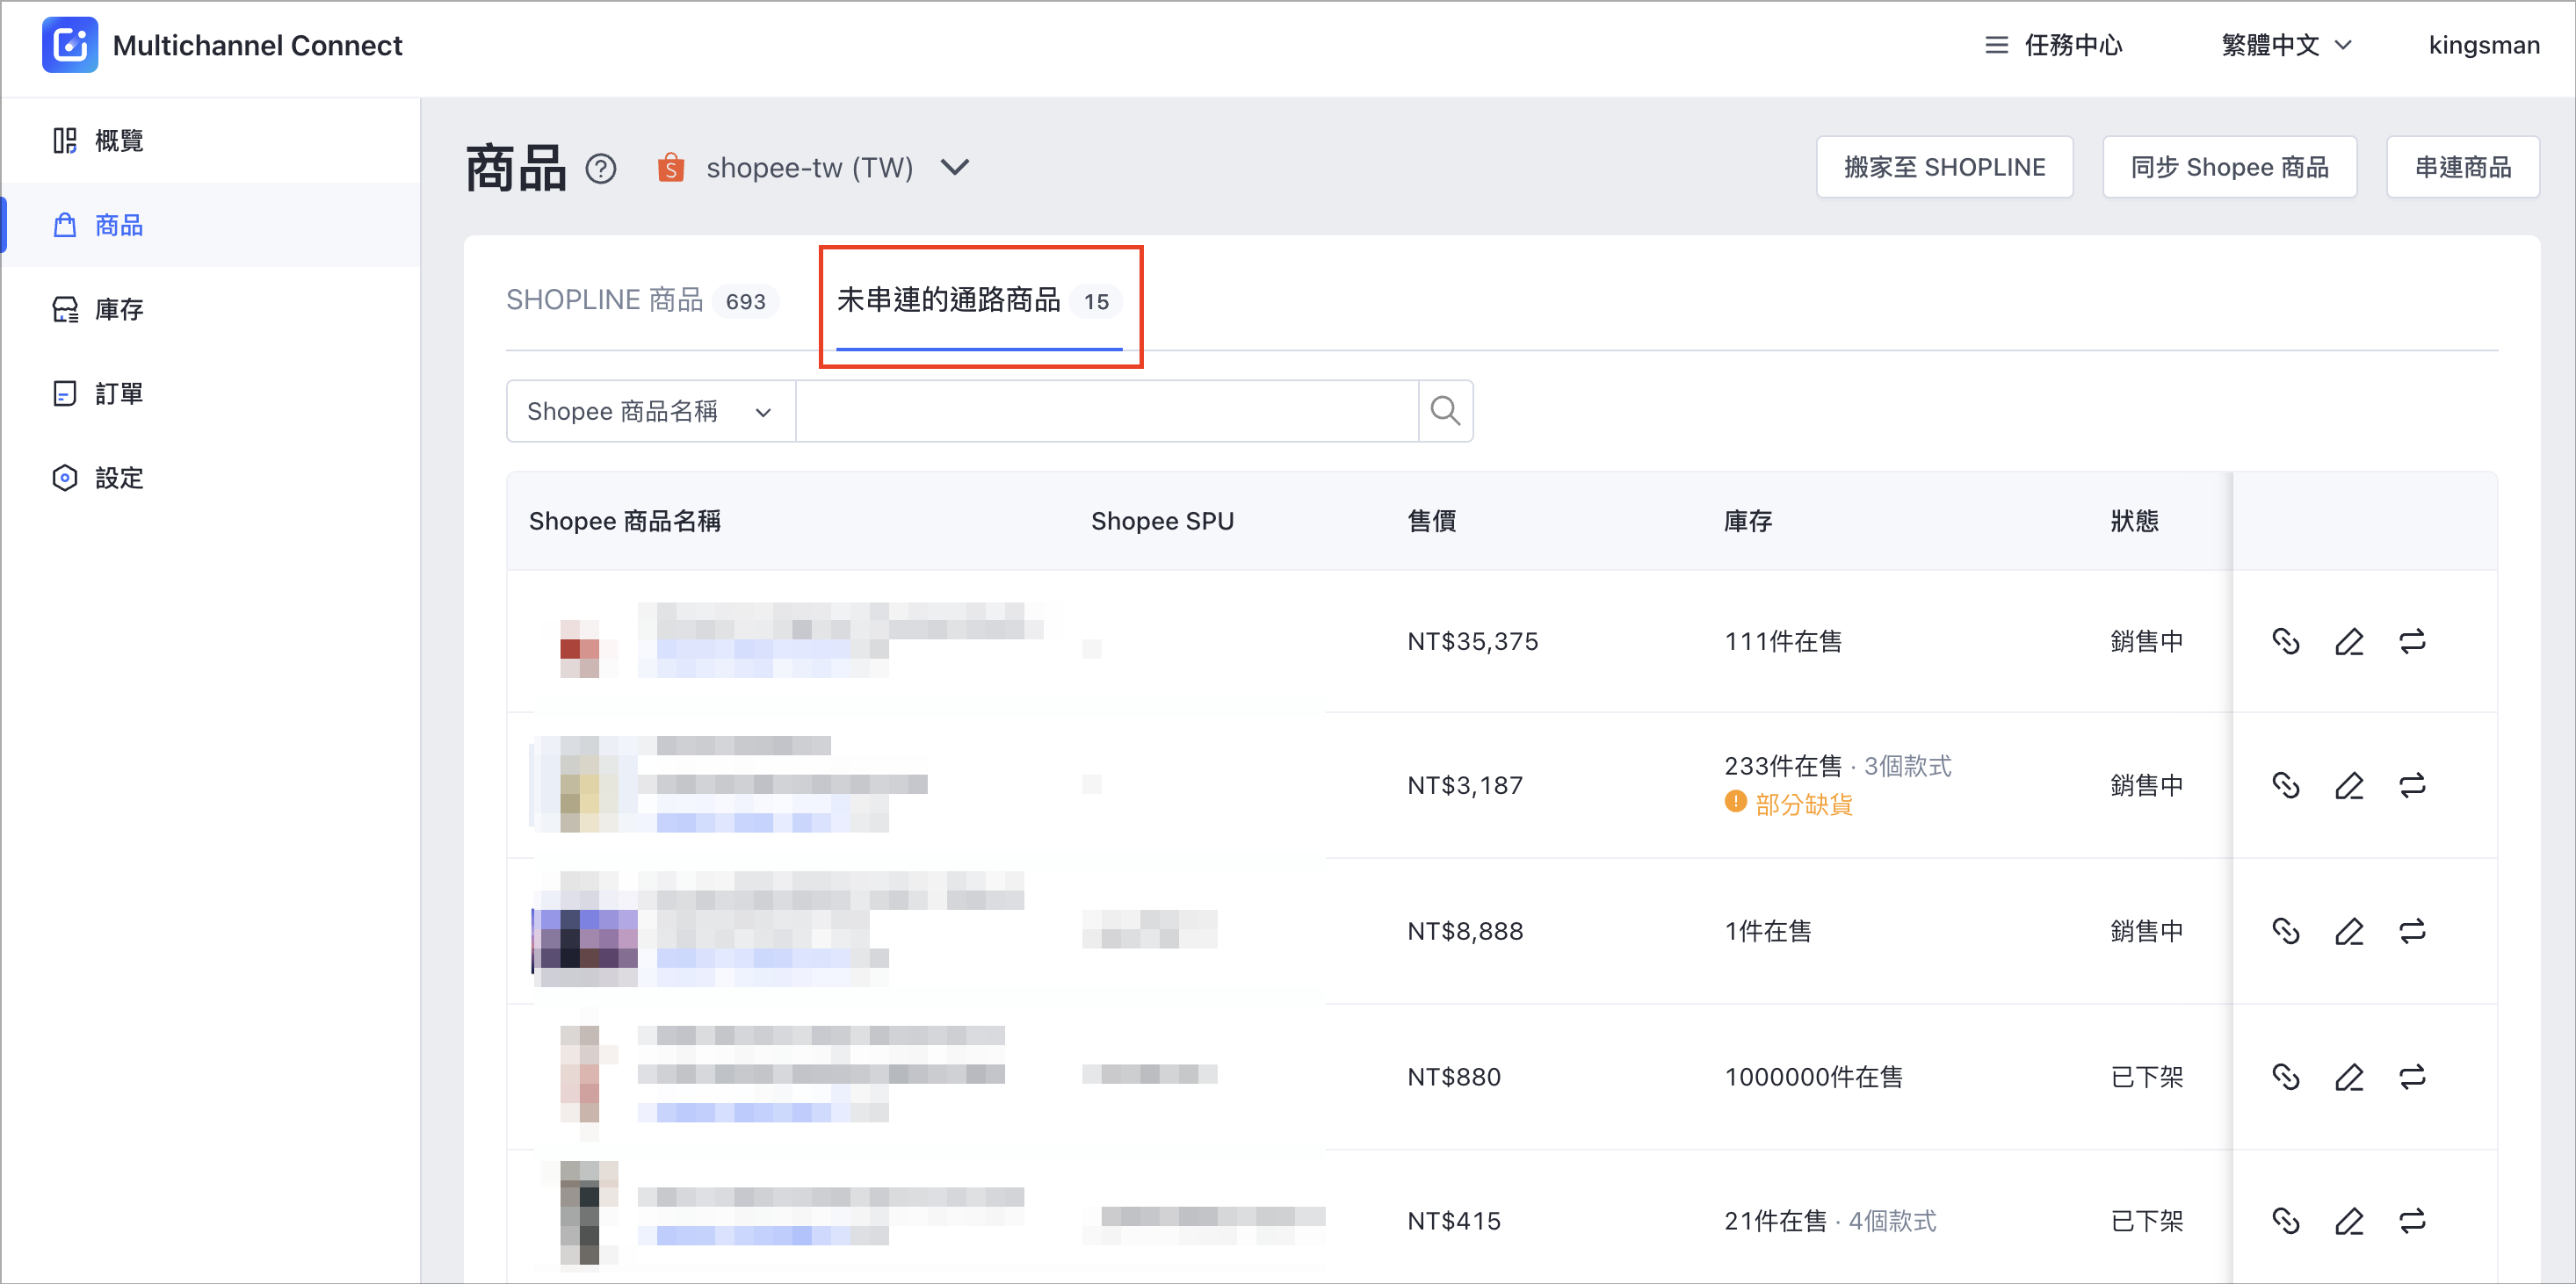Click link icon for NT$415 product
This screenshot has width=2576, height=1284.
click(x=2285, y=1221)
